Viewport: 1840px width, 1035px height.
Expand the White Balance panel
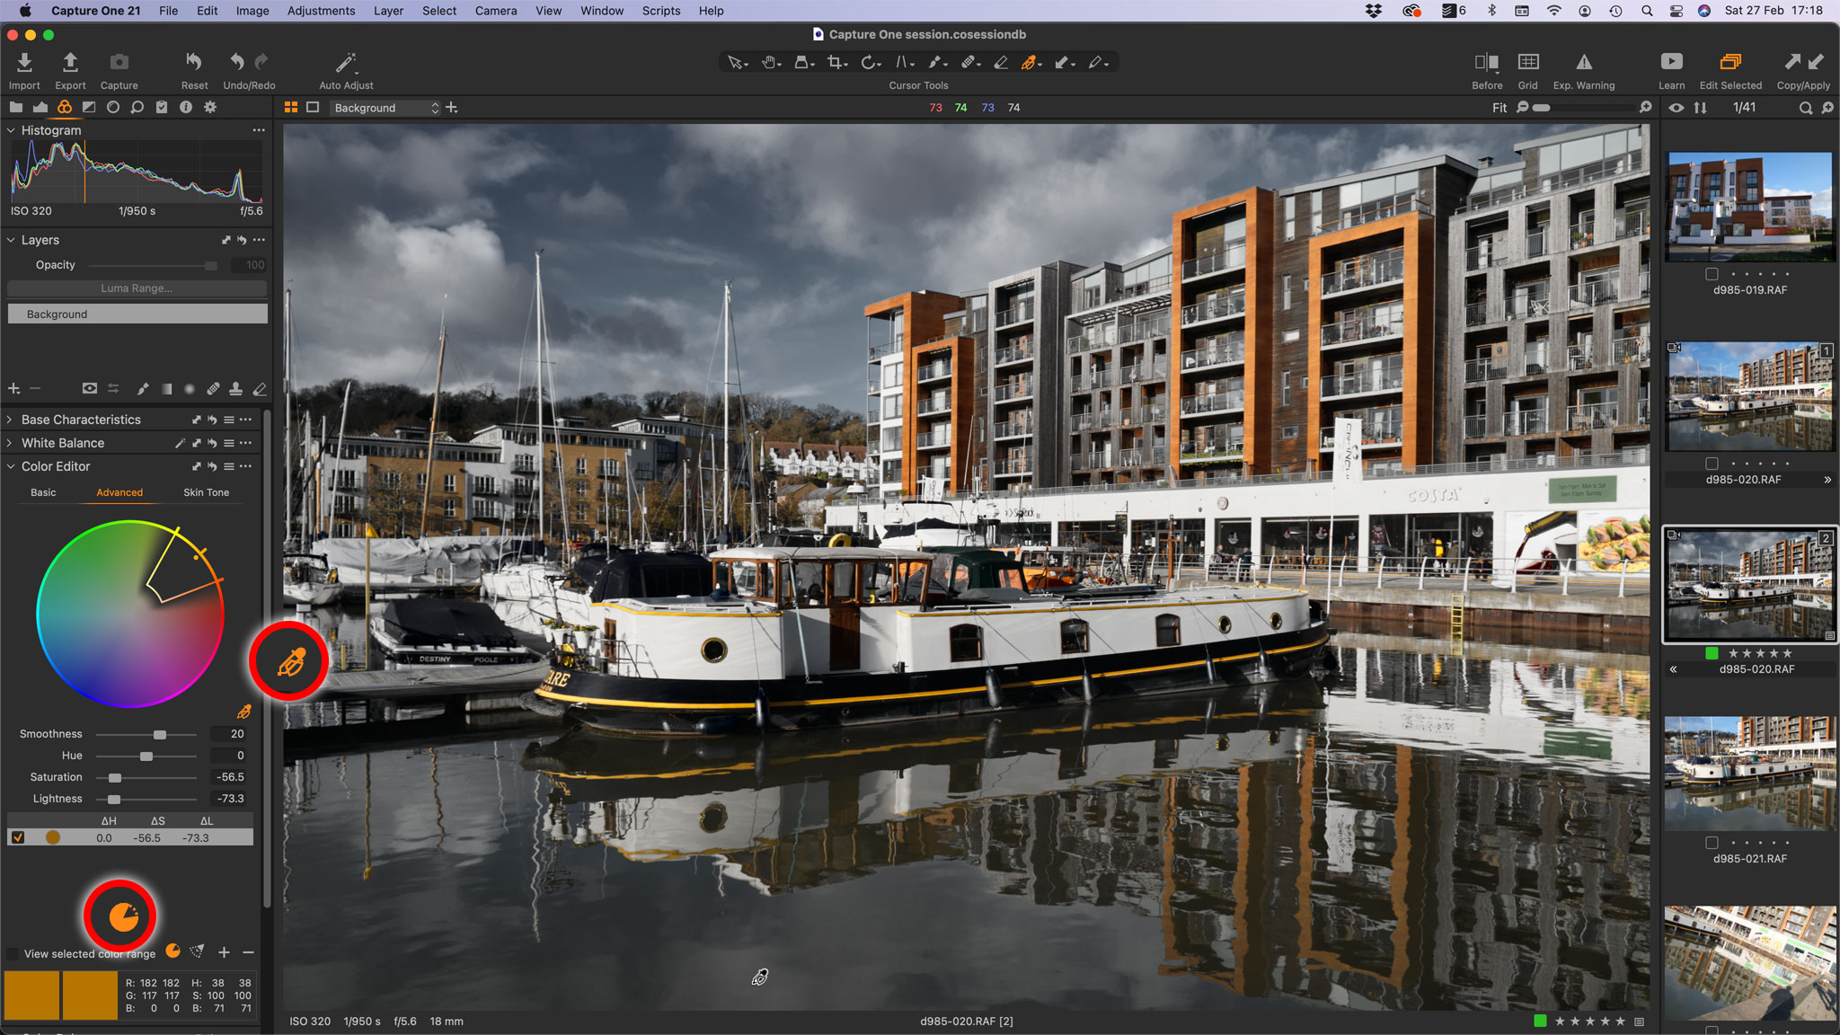[x=10, y=443]
